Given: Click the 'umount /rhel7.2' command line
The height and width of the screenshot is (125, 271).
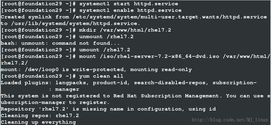Looking at the screenshot, I should 66,50.
